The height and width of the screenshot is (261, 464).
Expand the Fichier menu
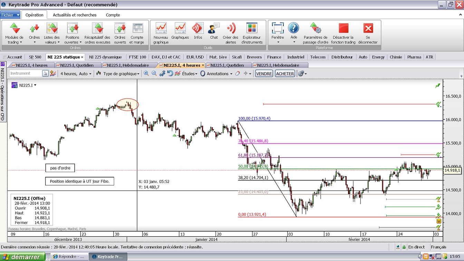(10, 15)
